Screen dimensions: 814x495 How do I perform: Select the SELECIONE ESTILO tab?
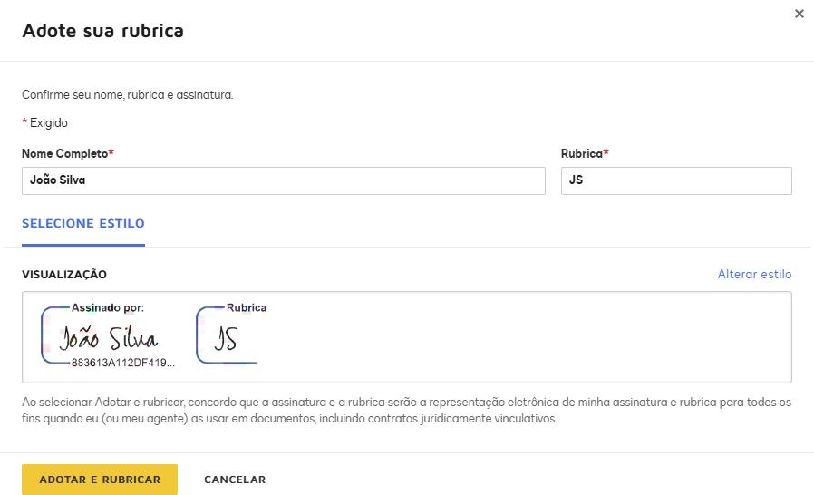click(x=83, y=224)
